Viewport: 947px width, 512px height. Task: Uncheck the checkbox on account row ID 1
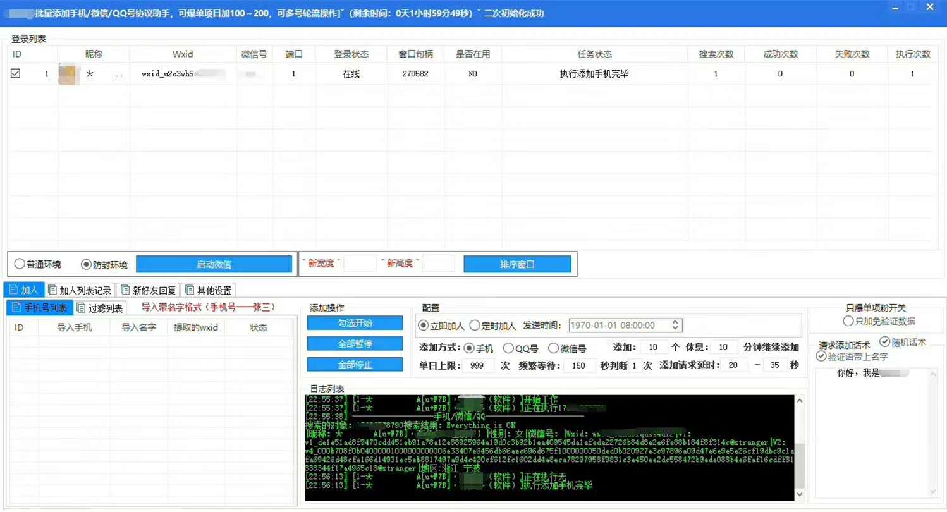pos(16,73)
